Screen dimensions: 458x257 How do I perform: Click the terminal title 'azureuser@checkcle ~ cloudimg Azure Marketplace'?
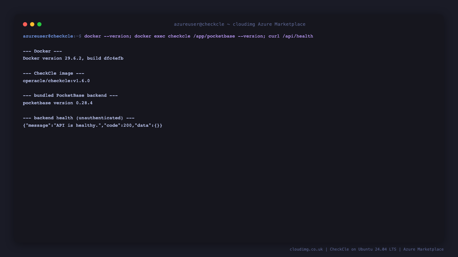pyautogui.click(x=240, y=24)
